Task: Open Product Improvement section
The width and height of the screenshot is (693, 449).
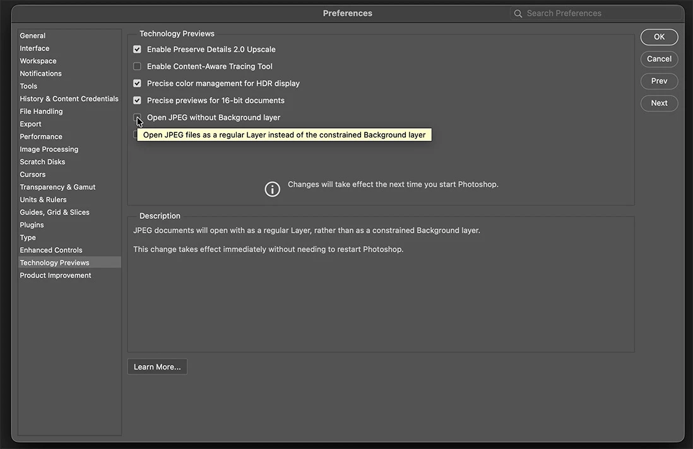Action: tap(69, 276)
